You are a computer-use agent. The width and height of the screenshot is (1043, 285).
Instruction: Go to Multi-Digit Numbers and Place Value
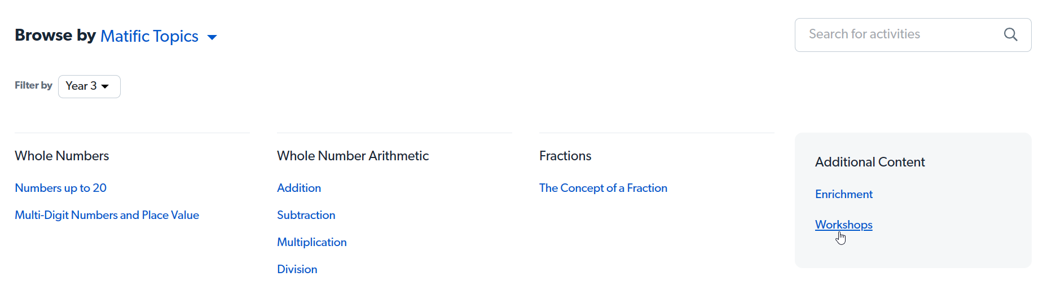pos(107,215)
